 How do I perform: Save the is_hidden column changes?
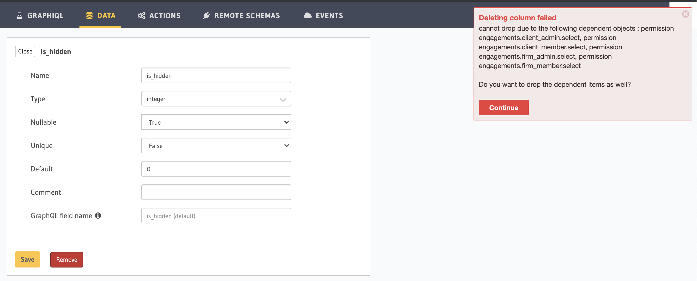[27, 259]
